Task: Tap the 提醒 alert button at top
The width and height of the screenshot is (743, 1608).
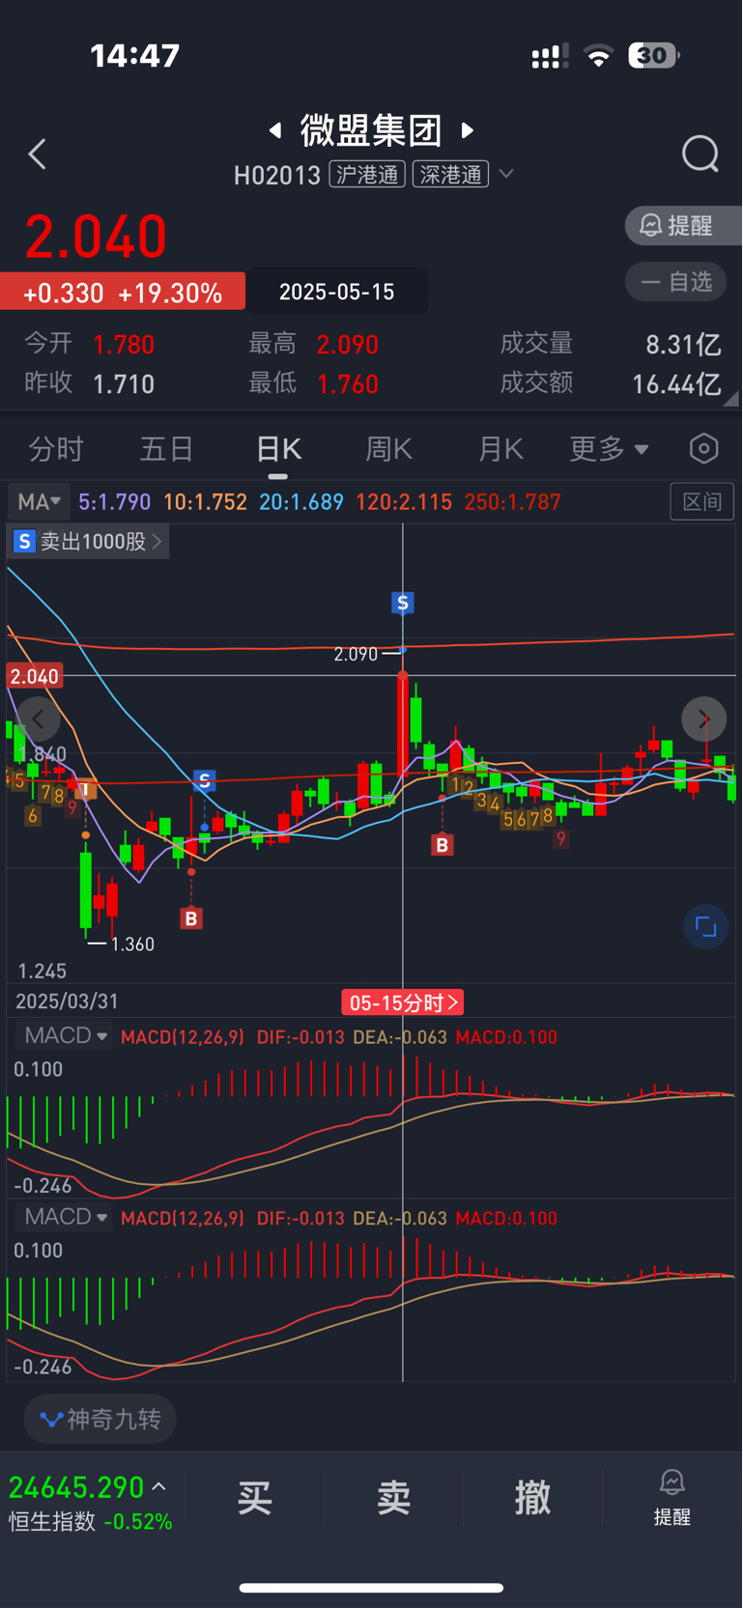Action: 683,225
